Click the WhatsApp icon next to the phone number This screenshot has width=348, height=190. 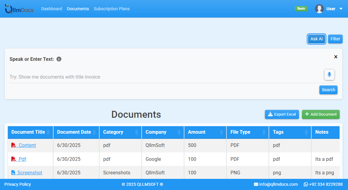tap(306, 184)
